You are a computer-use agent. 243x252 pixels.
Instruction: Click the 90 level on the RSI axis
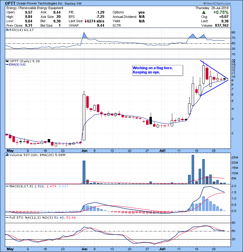pos(233,32)
